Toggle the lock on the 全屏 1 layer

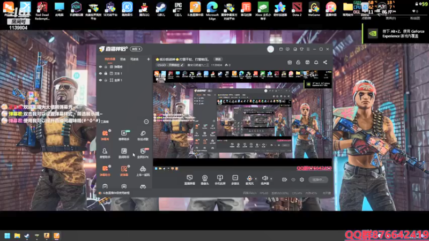tap(106, 80)
